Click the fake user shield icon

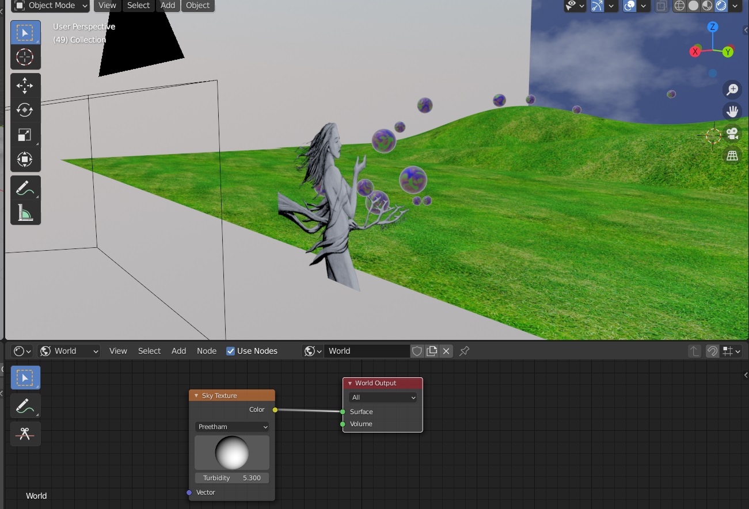(x=417, y=351)
